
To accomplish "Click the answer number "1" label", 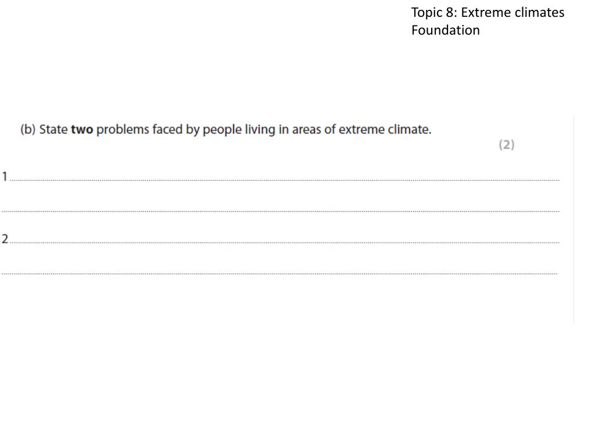I will [5, 177].
